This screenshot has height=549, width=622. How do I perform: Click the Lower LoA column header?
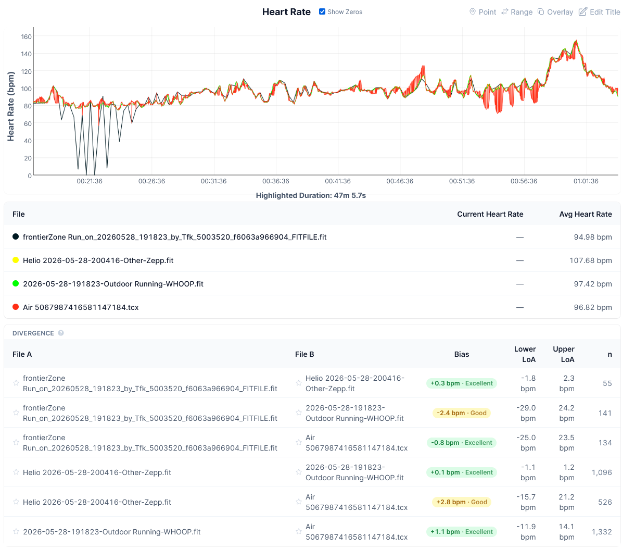525,354
